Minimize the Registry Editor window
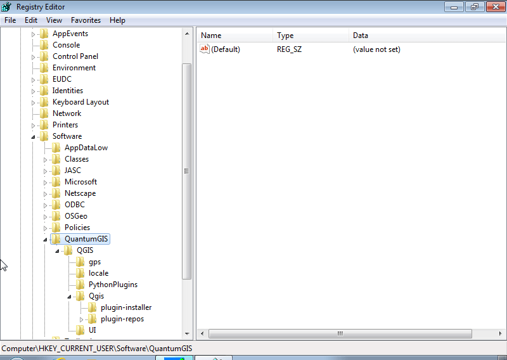Image resolution: width=507 pixels, height=360 pixels. click(454, 7)
